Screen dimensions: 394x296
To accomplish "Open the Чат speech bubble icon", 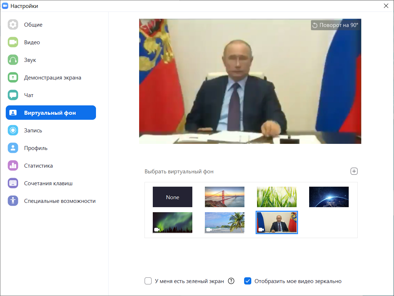I will point(13,95).
